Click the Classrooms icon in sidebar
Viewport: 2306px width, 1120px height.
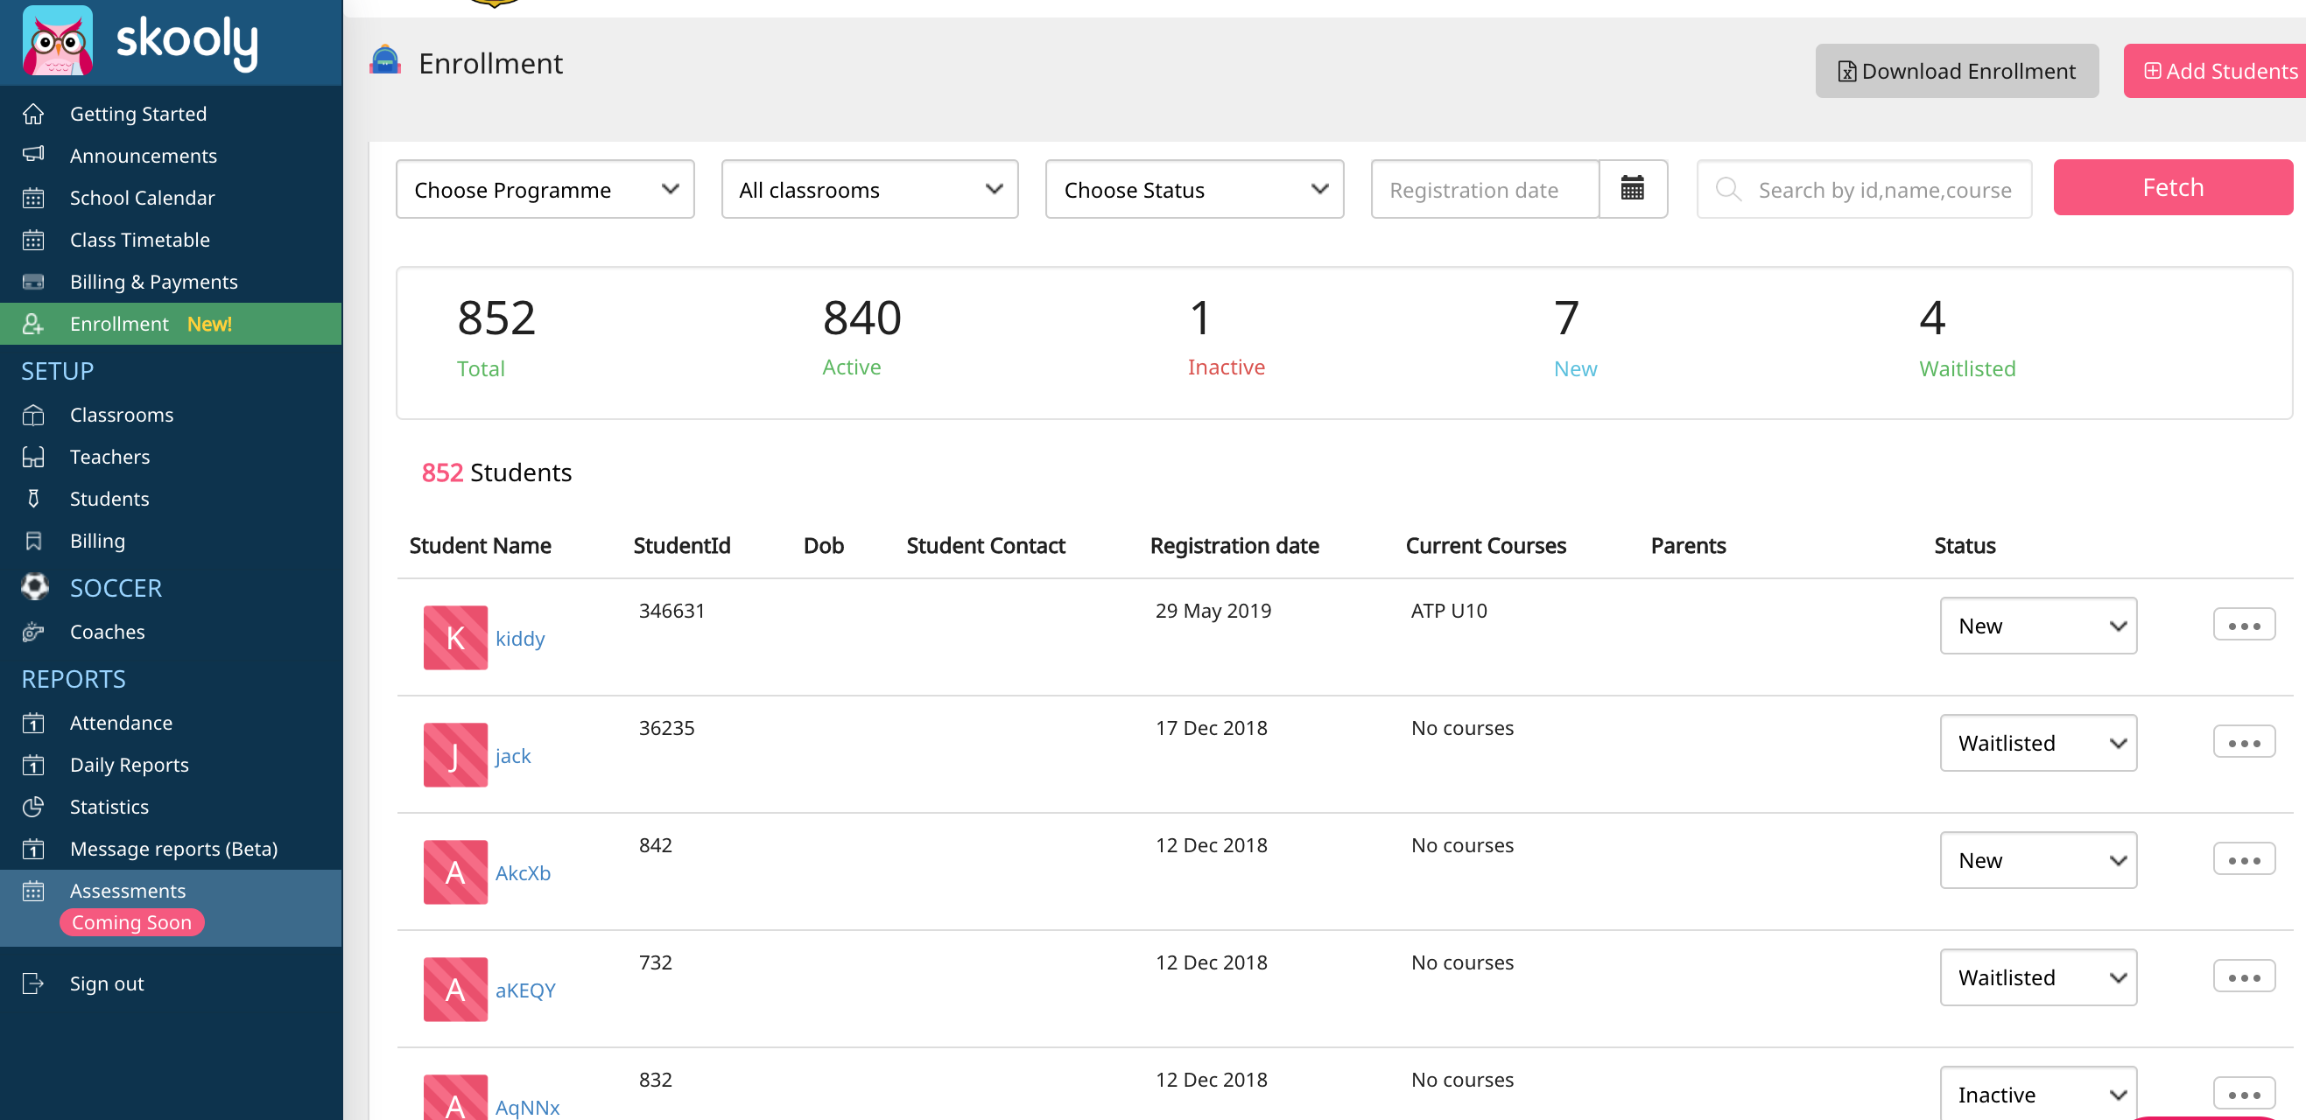pyautogui.click(x=33, y=415)
